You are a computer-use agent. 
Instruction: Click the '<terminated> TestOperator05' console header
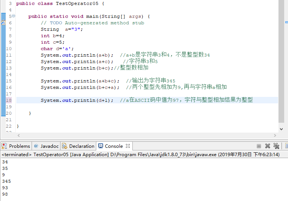140,155
